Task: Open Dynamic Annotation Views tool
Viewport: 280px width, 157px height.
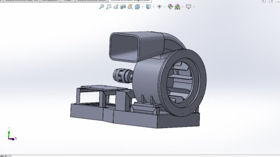Action: (130, 7)
